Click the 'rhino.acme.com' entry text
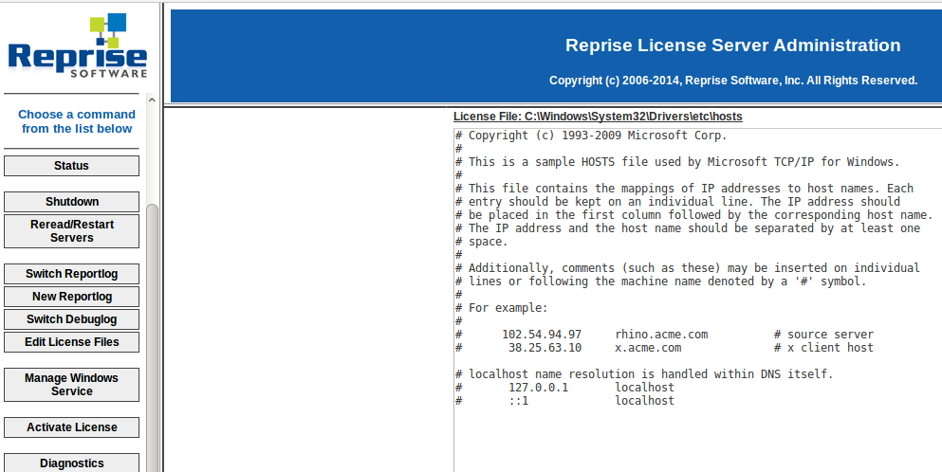The height and width of the screenshot is (472, 942). (x=661, y=335)
